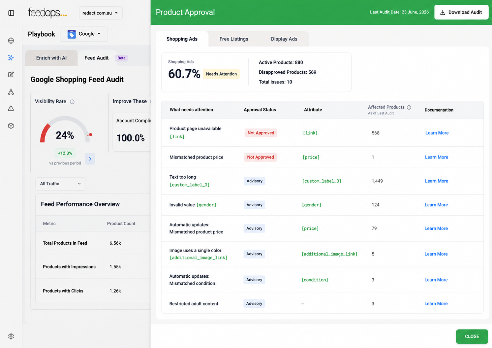
Task: Open Learn More for Text too long
Action: coord(437,181)
